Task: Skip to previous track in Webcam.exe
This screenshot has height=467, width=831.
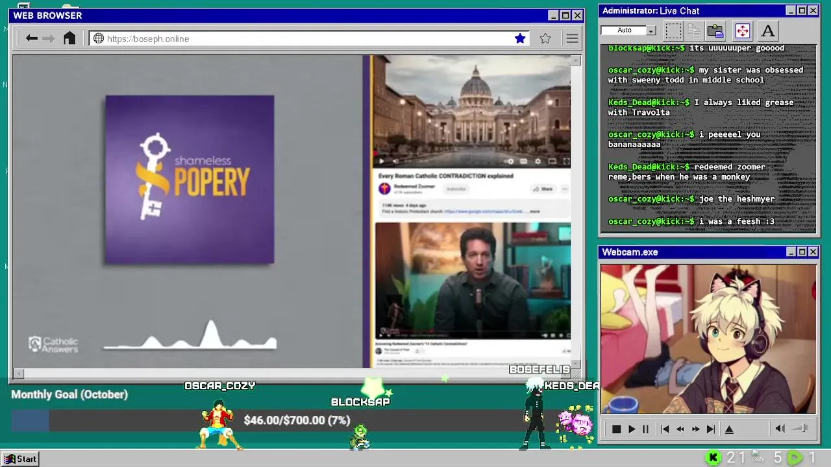Action: coord(665,429)
